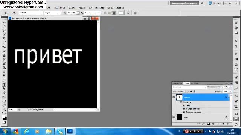Click the Layers icon in the right dock

pyautogui.click(x=236, y=119)
